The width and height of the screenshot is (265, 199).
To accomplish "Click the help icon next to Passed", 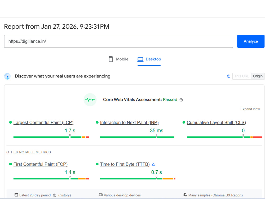I will point(181,100).
